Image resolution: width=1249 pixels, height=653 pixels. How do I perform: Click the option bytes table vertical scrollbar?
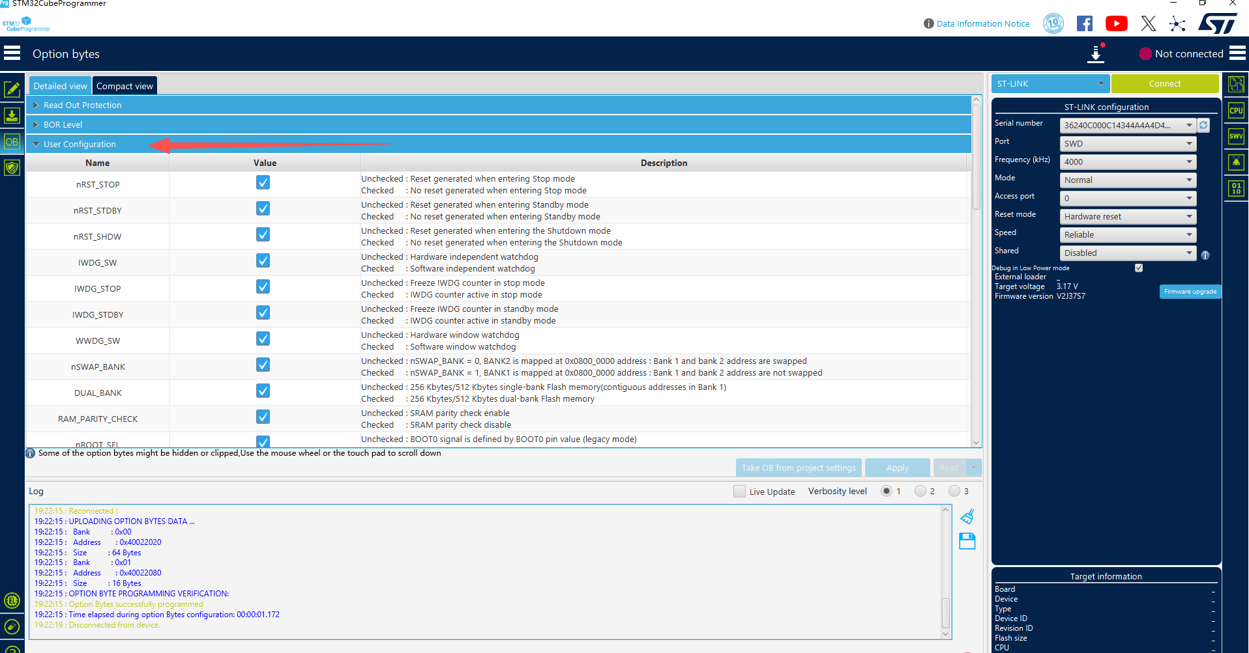[977, 156]
